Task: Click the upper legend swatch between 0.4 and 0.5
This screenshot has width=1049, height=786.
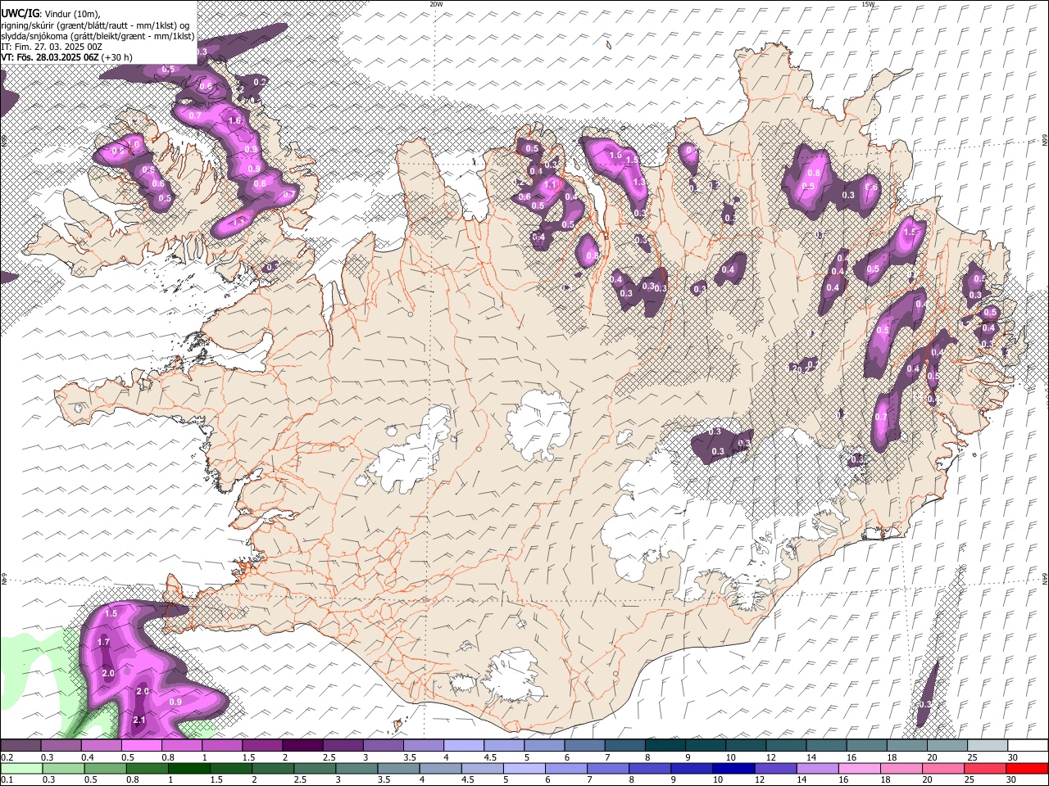Action: pos(101,746)
